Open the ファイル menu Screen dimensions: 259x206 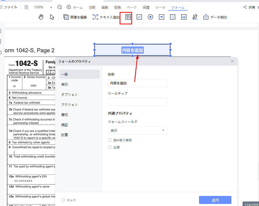(x=9, y=7)
